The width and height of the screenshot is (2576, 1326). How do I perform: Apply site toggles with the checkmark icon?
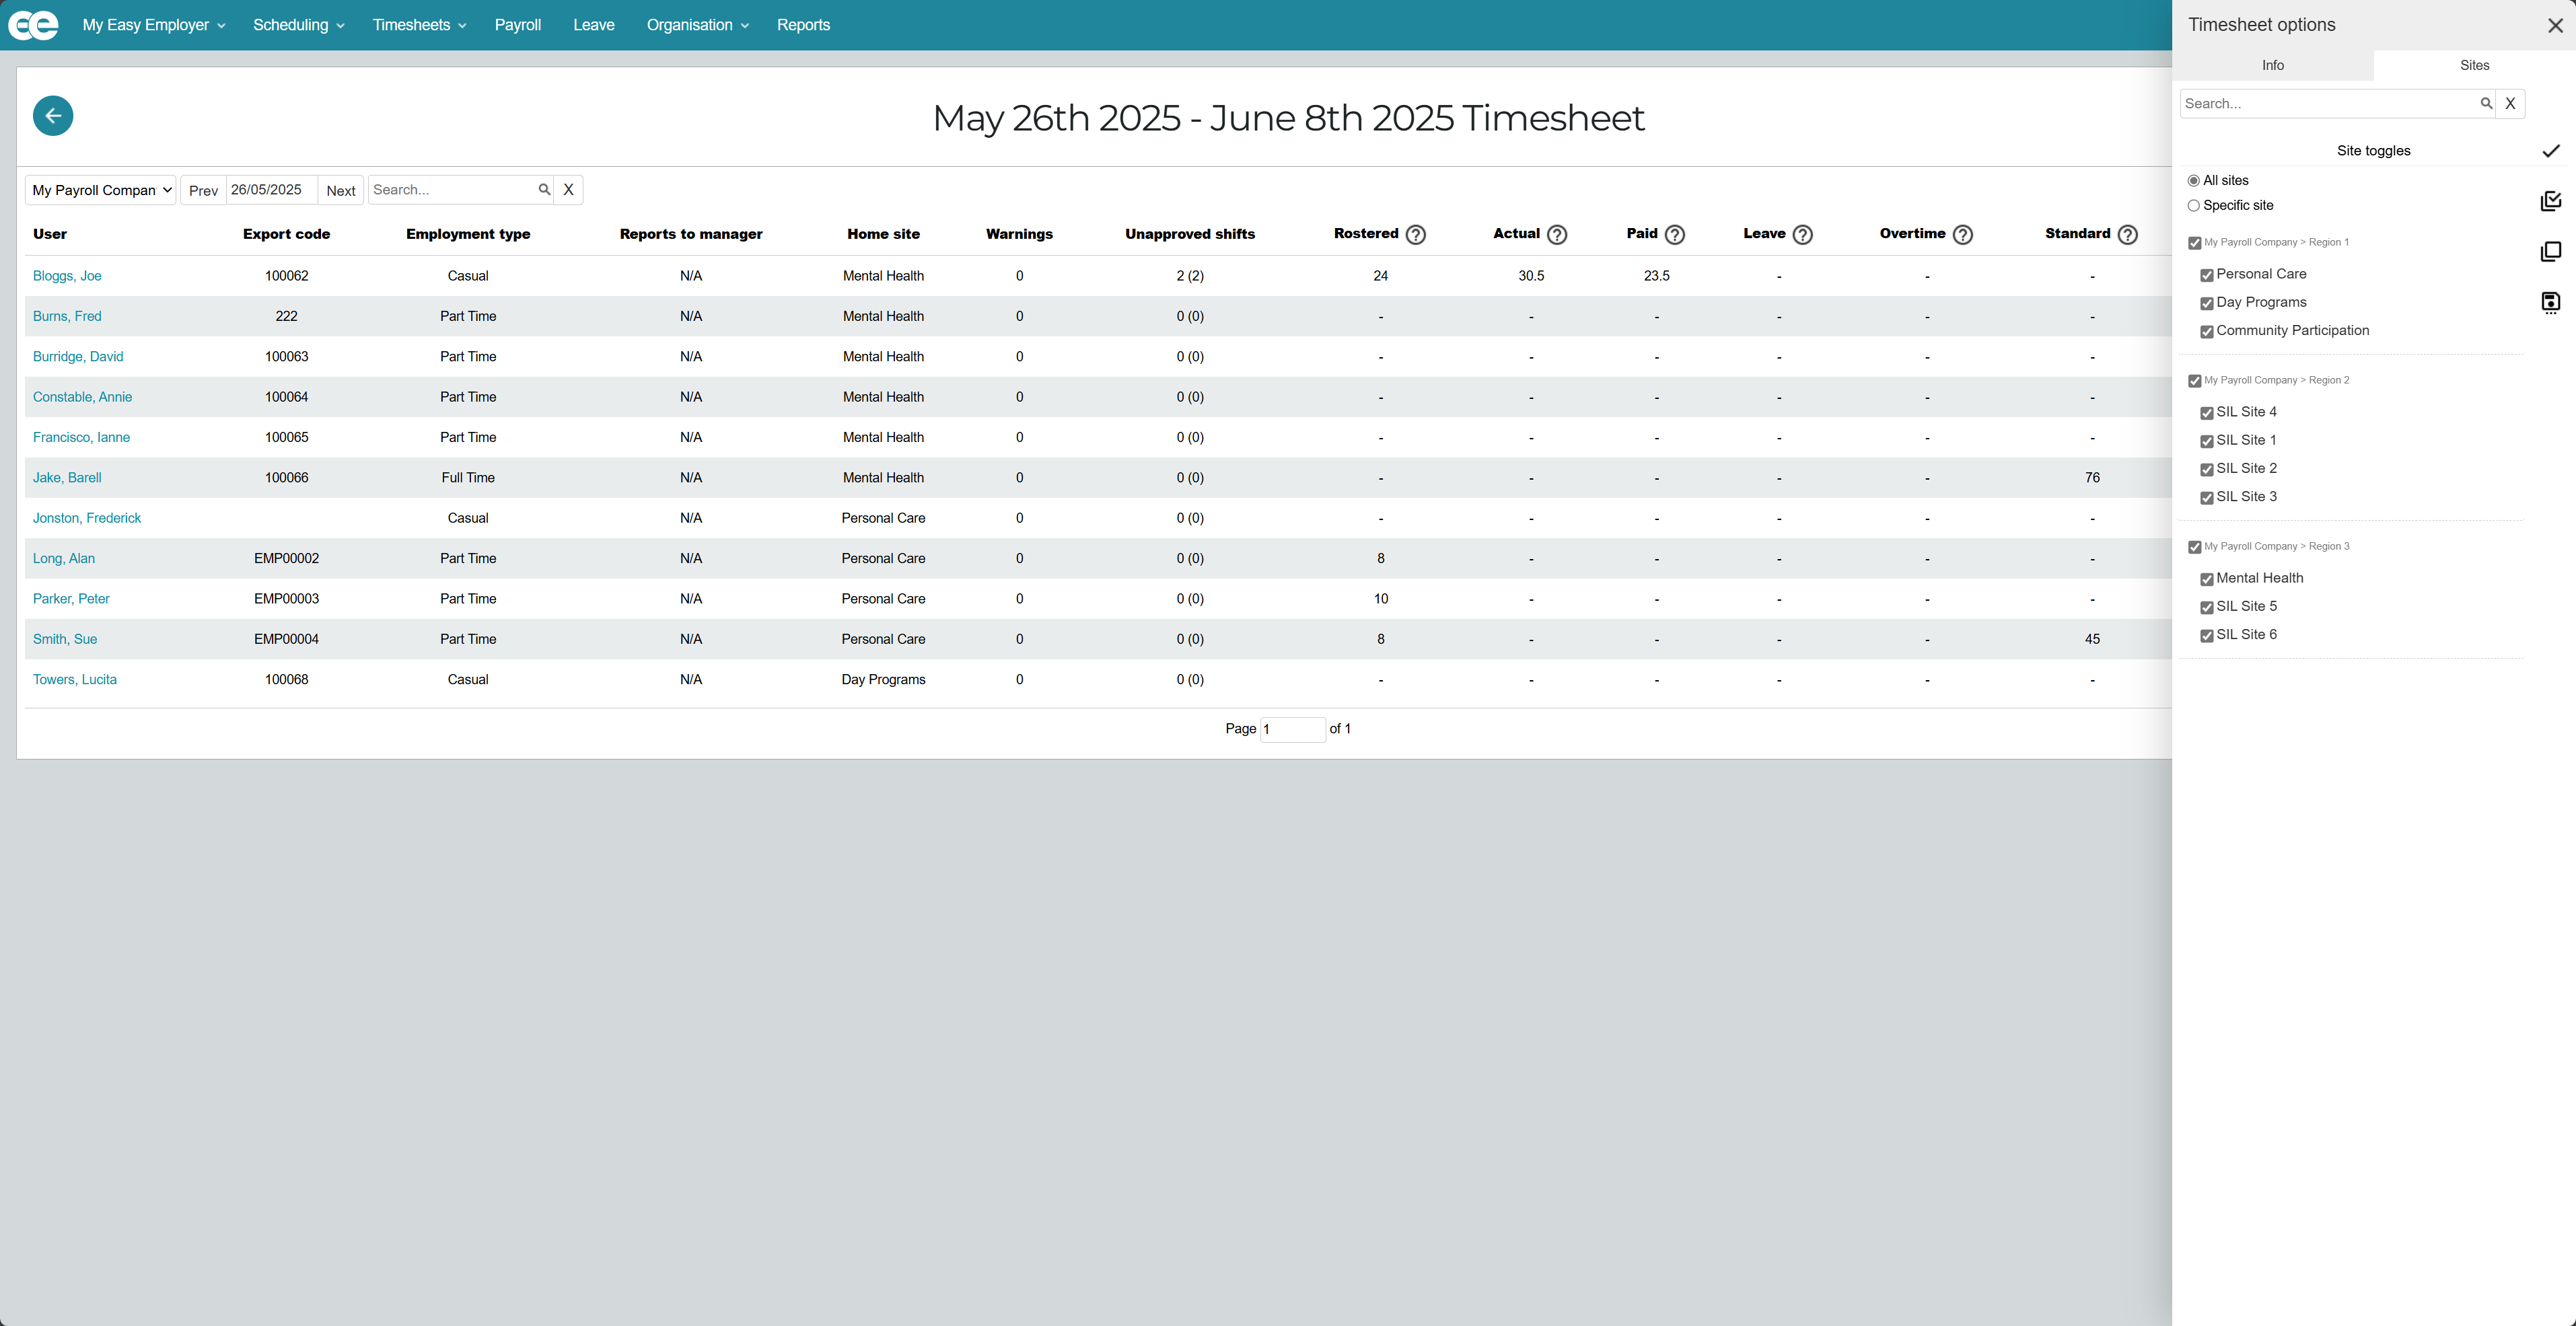2551,151
